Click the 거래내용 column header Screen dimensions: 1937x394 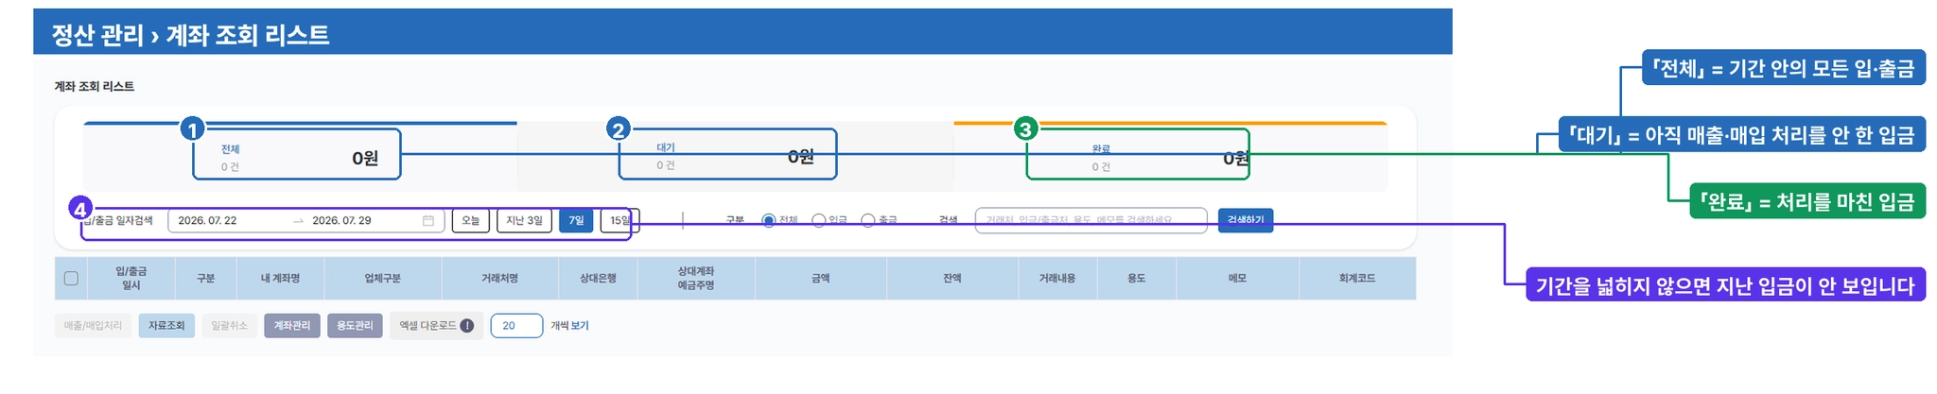click(x=1057, y=279)
